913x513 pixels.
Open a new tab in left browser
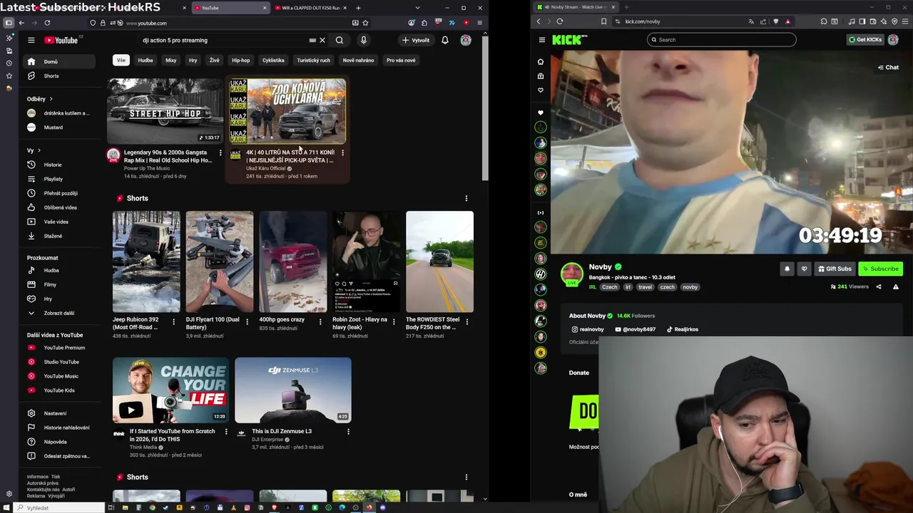pos(358,8)
